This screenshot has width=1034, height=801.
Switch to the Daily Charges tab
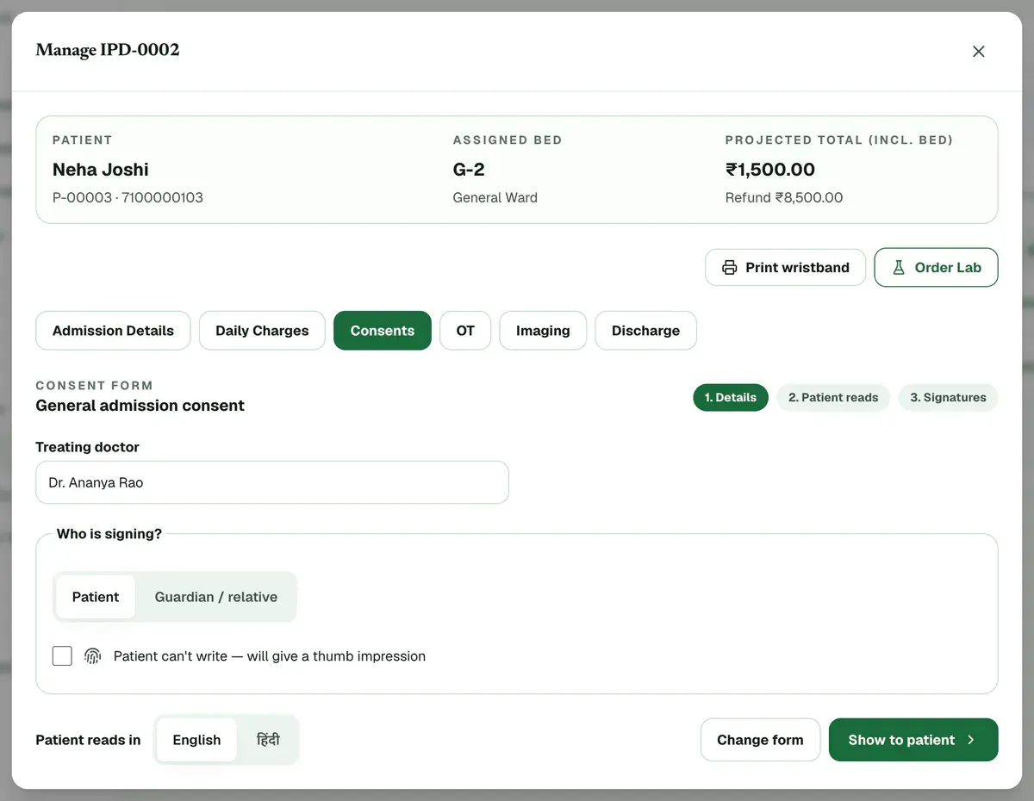[x=262, y=331]
